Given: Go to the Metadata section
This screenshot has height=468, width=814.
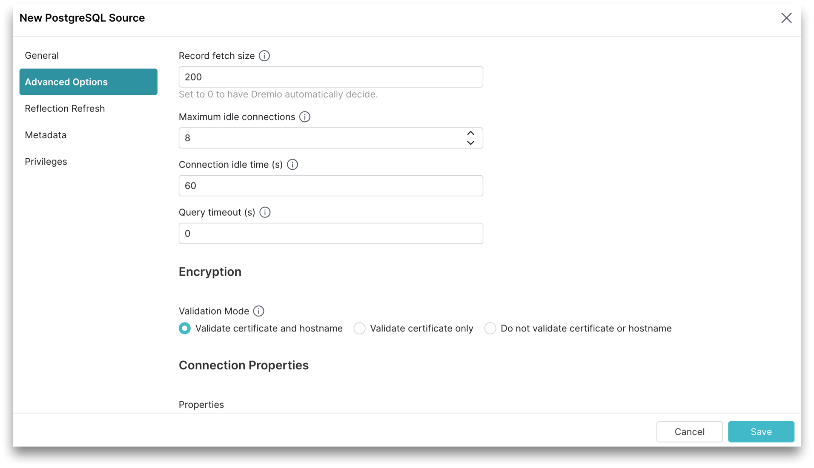Looking at the screenshot, I should click(46, 135).
